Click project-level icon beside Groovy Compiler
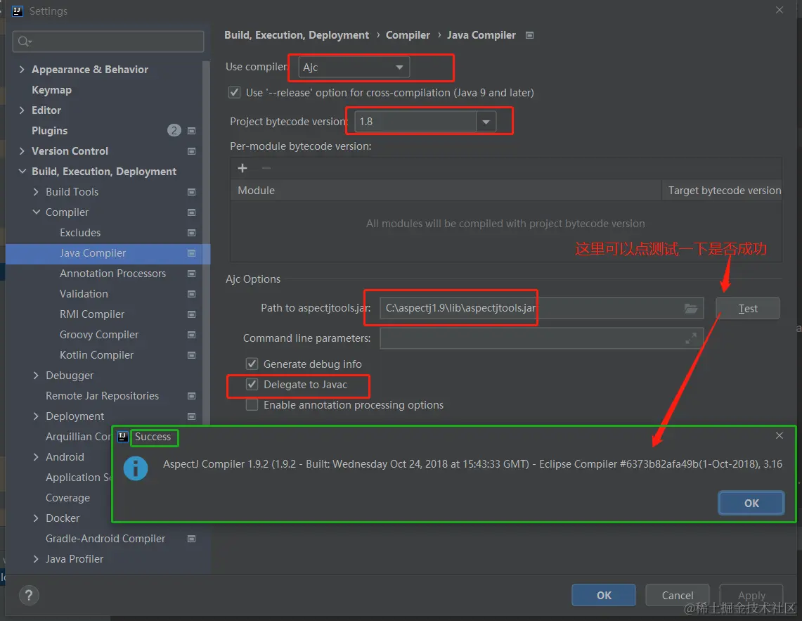 pos(191,335)
